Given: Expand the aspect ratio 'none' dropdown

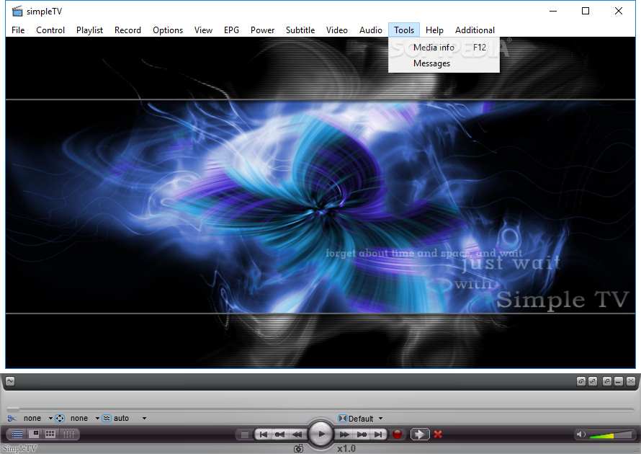Looking at the screenshot, I should pyautogui.click(x=97, y=419).
